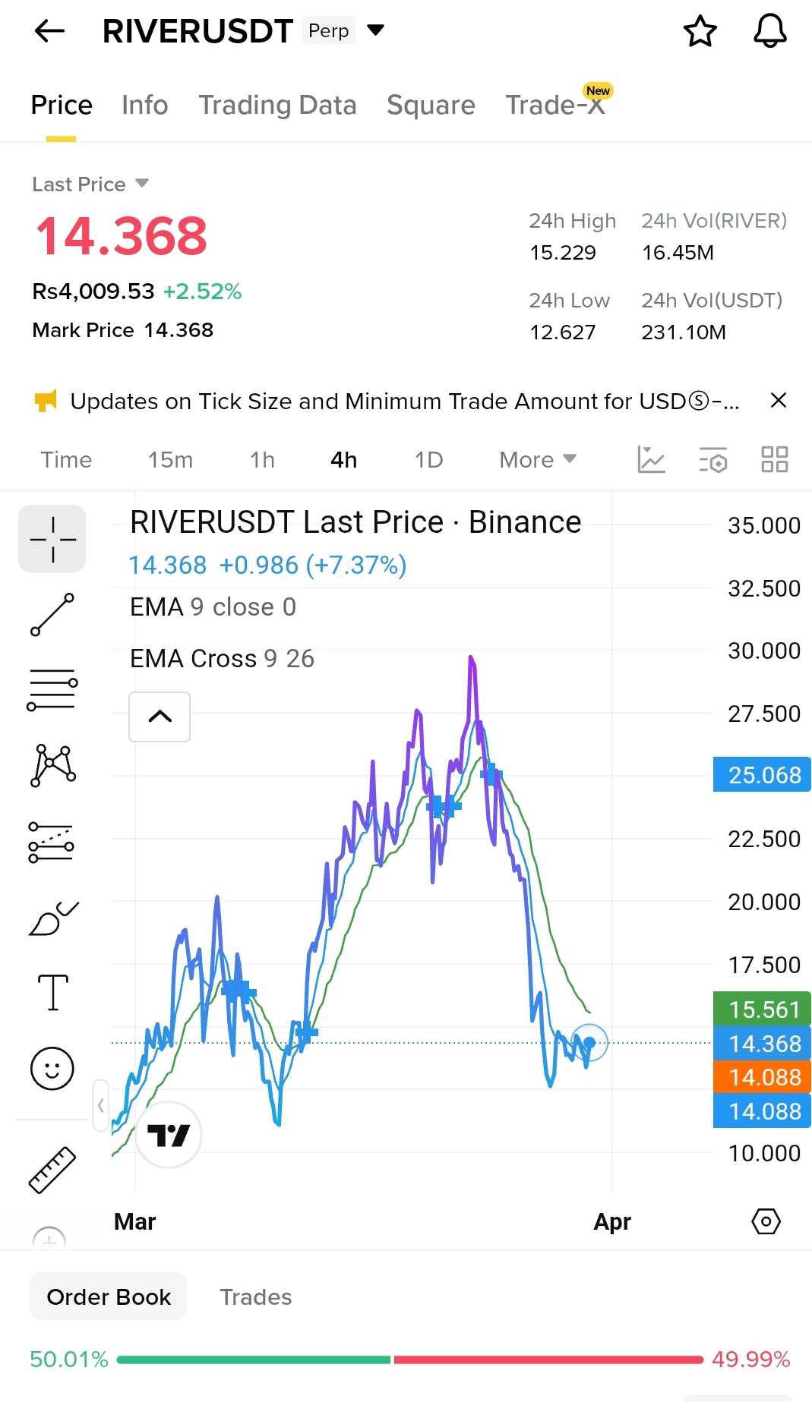Select the ruler measure tool
Image resolution: width=812 pixels, height=1402 pixels.
pos(52,1170)
